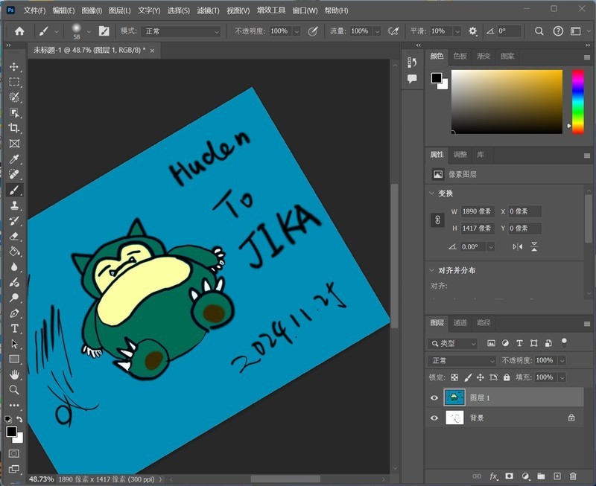
Task: Pick the Eyedropper tool
Action: [14, 159]
